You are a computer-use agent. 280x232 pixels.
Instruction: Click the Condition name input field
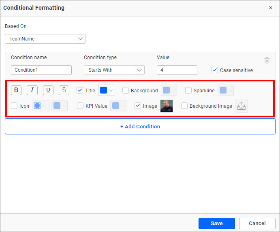(41, 70)
